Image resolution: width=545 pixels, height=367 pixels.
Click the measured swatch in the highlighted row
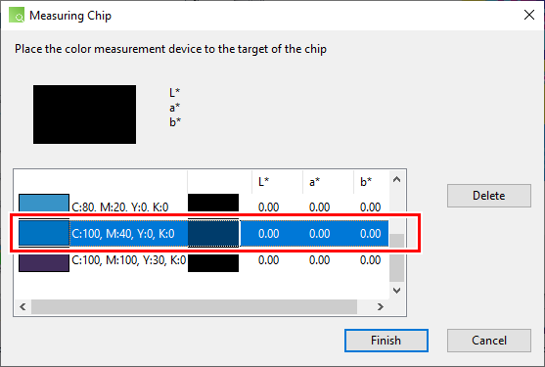pos(213,233)
